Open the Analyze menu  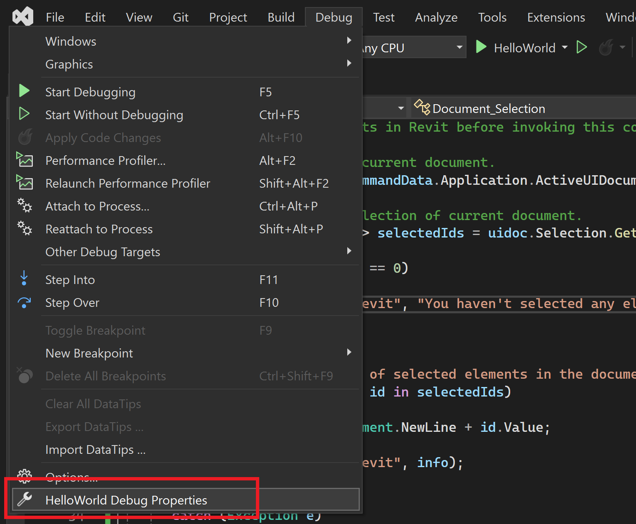tap(436, 17)
